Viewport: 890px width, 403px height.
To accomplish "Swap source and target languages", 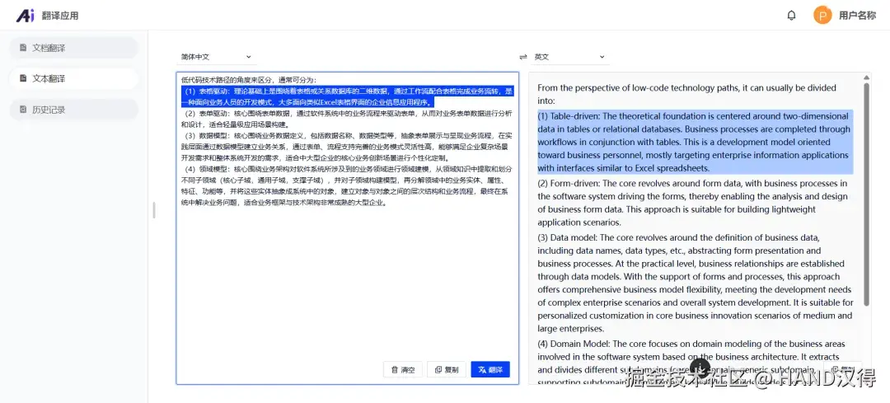I will point(523,57).
